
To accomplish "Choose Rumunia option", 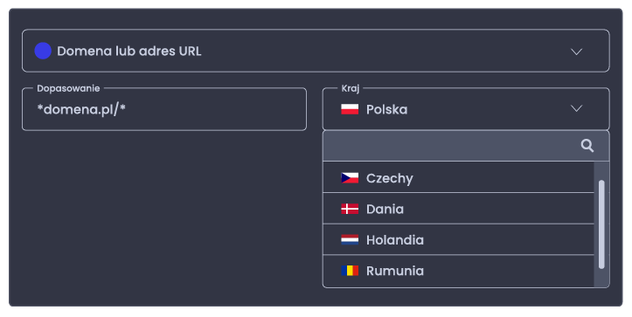I will point(458,271).
